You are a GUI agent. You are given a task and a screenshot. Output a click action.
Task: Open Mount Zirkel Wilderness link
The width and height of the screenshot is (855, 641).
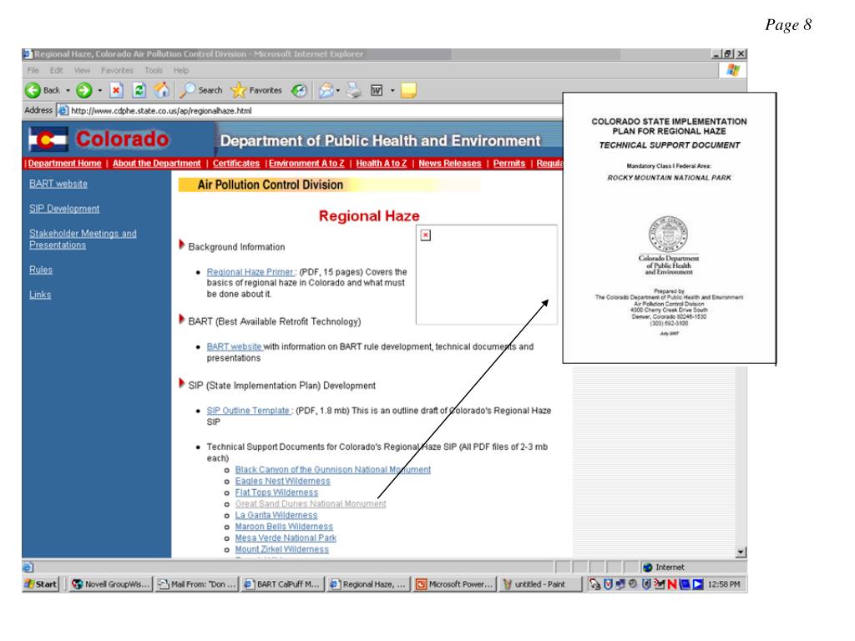(x=282, y=549)
